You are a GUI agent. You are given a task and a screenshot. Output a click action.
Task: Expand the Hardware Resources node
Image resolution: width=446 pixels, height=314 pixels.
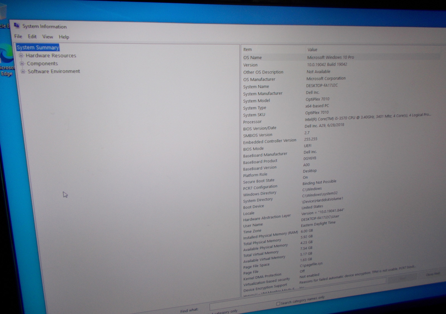point(21,55)
